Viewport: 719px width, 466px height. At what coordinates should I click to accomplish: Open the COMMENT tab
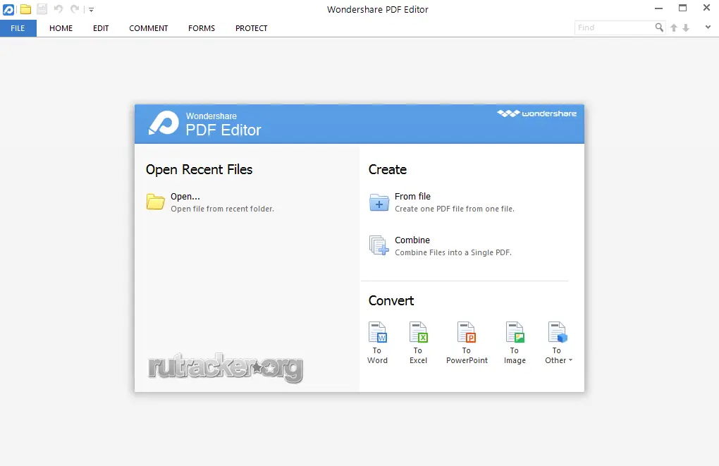[149, 28]
